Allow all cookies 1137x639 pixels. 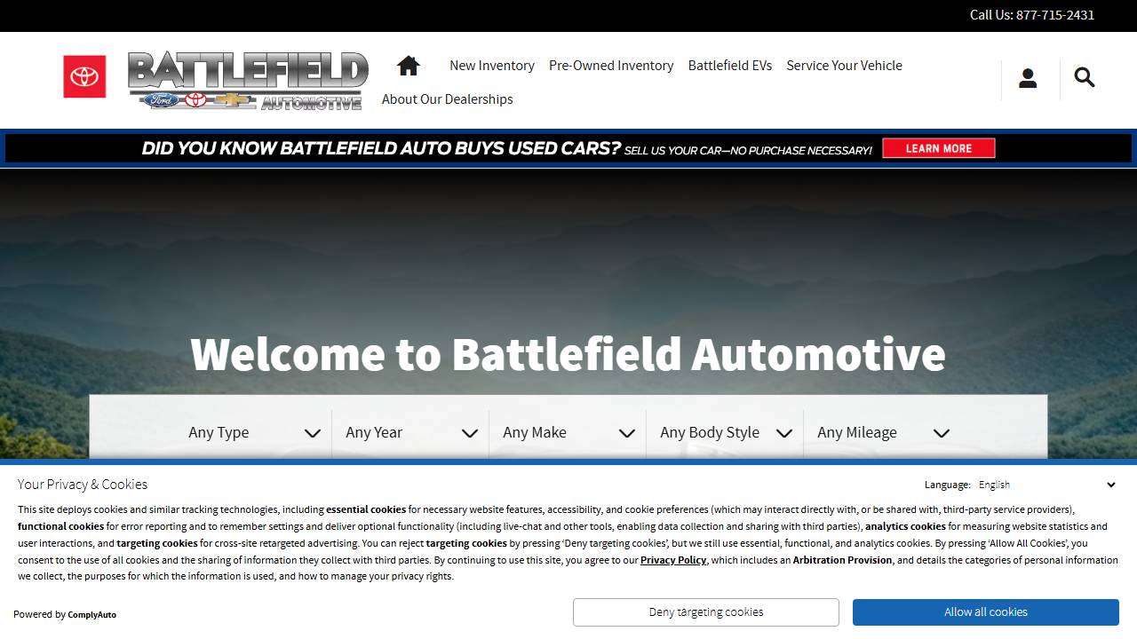[985, 611]
